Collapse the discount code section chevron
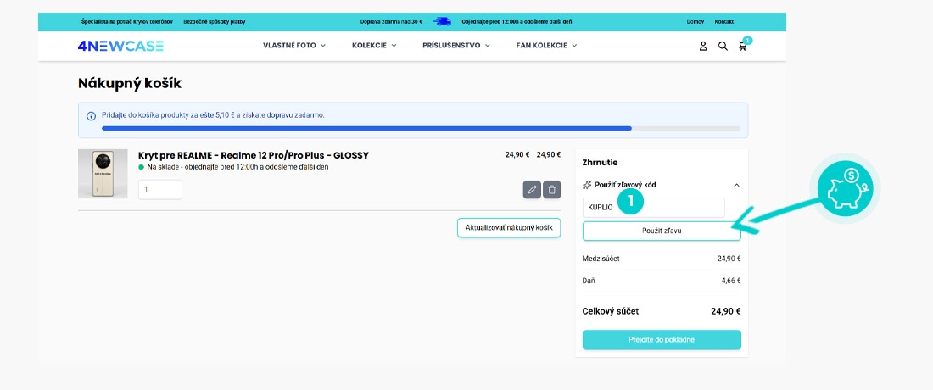 point(736,185)
